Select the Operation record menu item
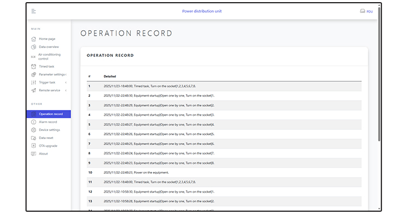The width and height of the screenshot is (407, 215). pyautogui.click(x=48, y=114)
